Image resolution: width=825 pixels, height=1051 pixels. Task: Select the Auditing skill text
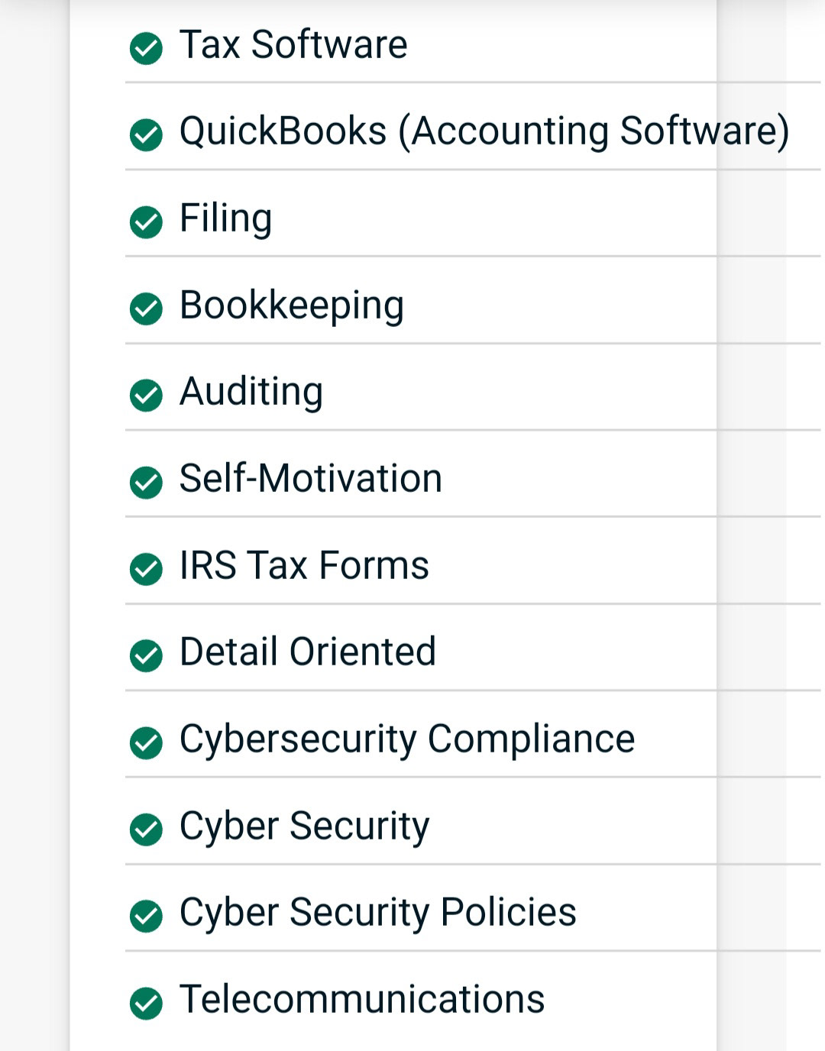251,393
